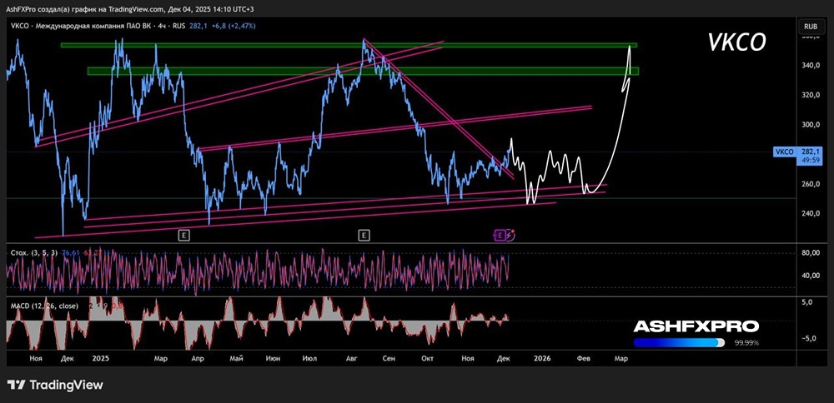The image size is (834, 403).
Task: Select the MACD (12, 26, close) indicator legend
Action: (44, 306)
